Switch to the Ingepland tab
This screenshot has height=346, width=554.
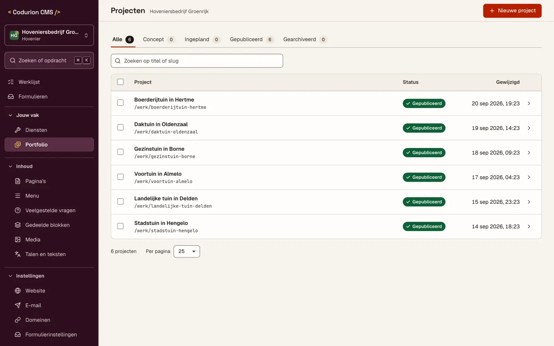click(202, 39)
